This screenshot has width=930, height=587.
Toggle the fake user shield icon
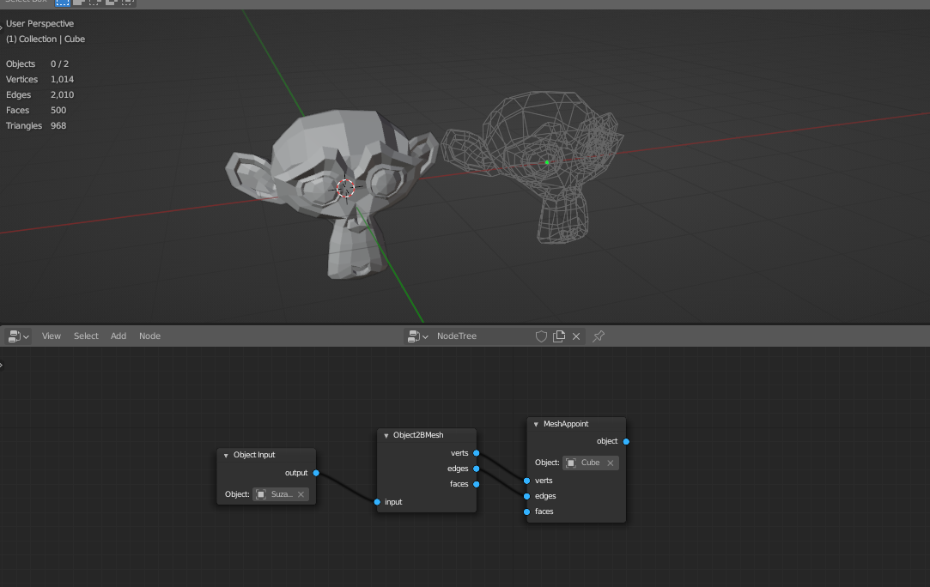click(x=541, y=336)
